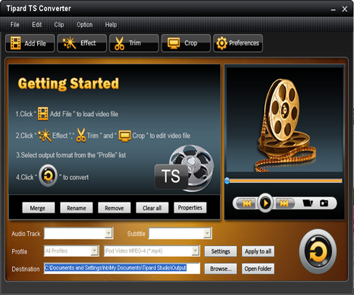
Task: Open the Clip menu
Action: tap(59, 25)
